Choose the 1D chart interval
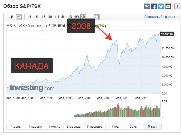Image resolution: width=181 pixels, height=135 pixels. 70,17
